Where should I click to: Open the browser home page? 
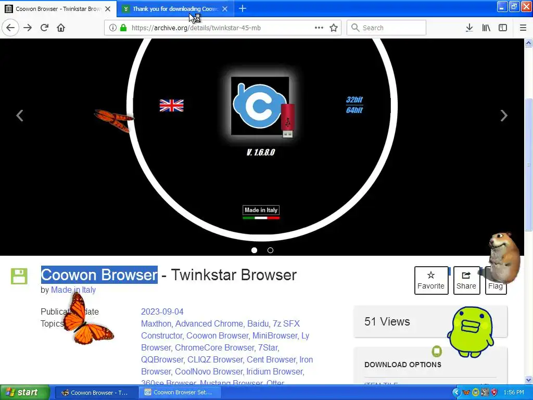click(61, 28)
